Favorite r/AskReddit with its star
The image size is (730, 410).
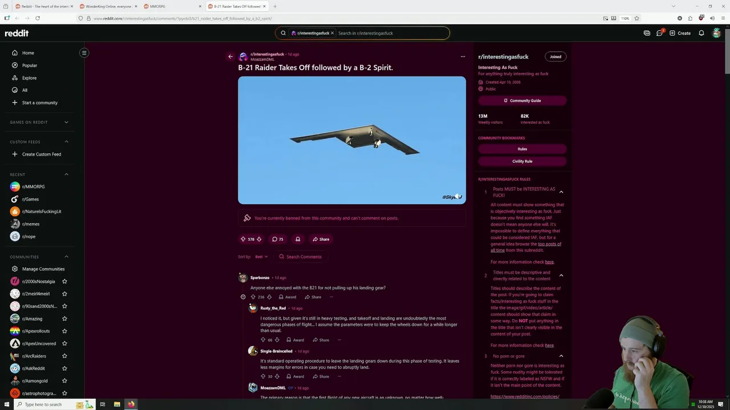coord(64,368)
